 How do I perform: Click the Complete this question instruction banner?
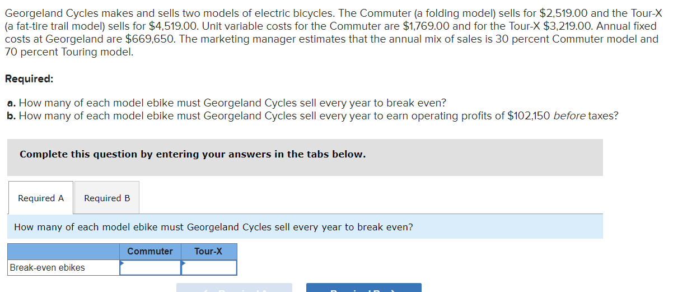(x=193, y=154)
